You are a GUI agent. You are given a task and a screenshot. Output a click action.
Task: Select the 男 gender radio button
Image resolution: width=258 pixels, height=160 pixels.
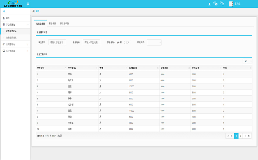(118, 42)
